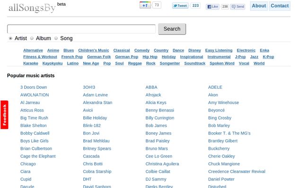Viewport: 298px width, 188px height.
Task: View songs by Christina Aguilera
Action: tap(162, 164)
